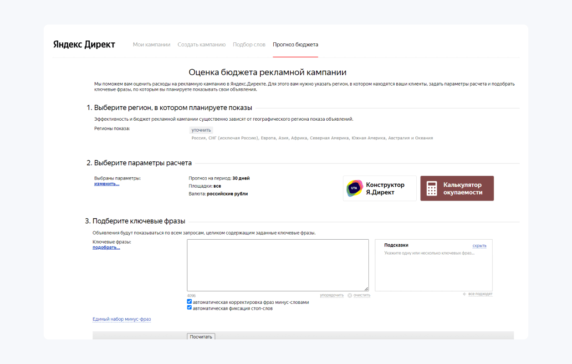
Task: Click упорядочить link under text area
Action: click(x=332, y=295)
